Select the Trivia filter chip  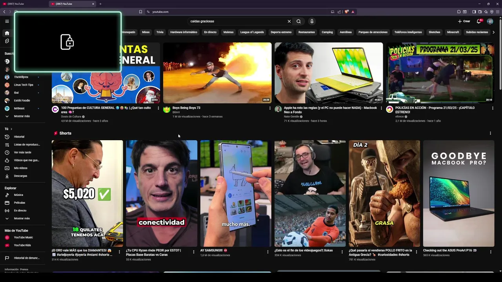click(x=160, y=32)
